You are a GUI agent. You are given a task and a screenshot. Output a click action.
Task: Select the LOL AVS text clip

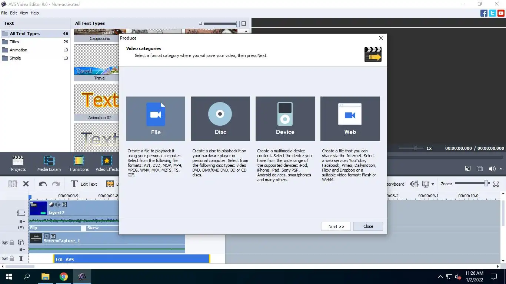click(132, 259)
